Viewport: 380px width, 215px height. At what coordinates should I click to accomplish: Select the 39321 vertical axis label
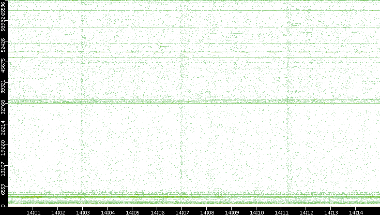tap(4, 87)
